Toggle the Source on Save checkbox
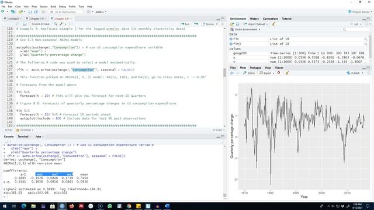The image size is (374, 210). 30,24
